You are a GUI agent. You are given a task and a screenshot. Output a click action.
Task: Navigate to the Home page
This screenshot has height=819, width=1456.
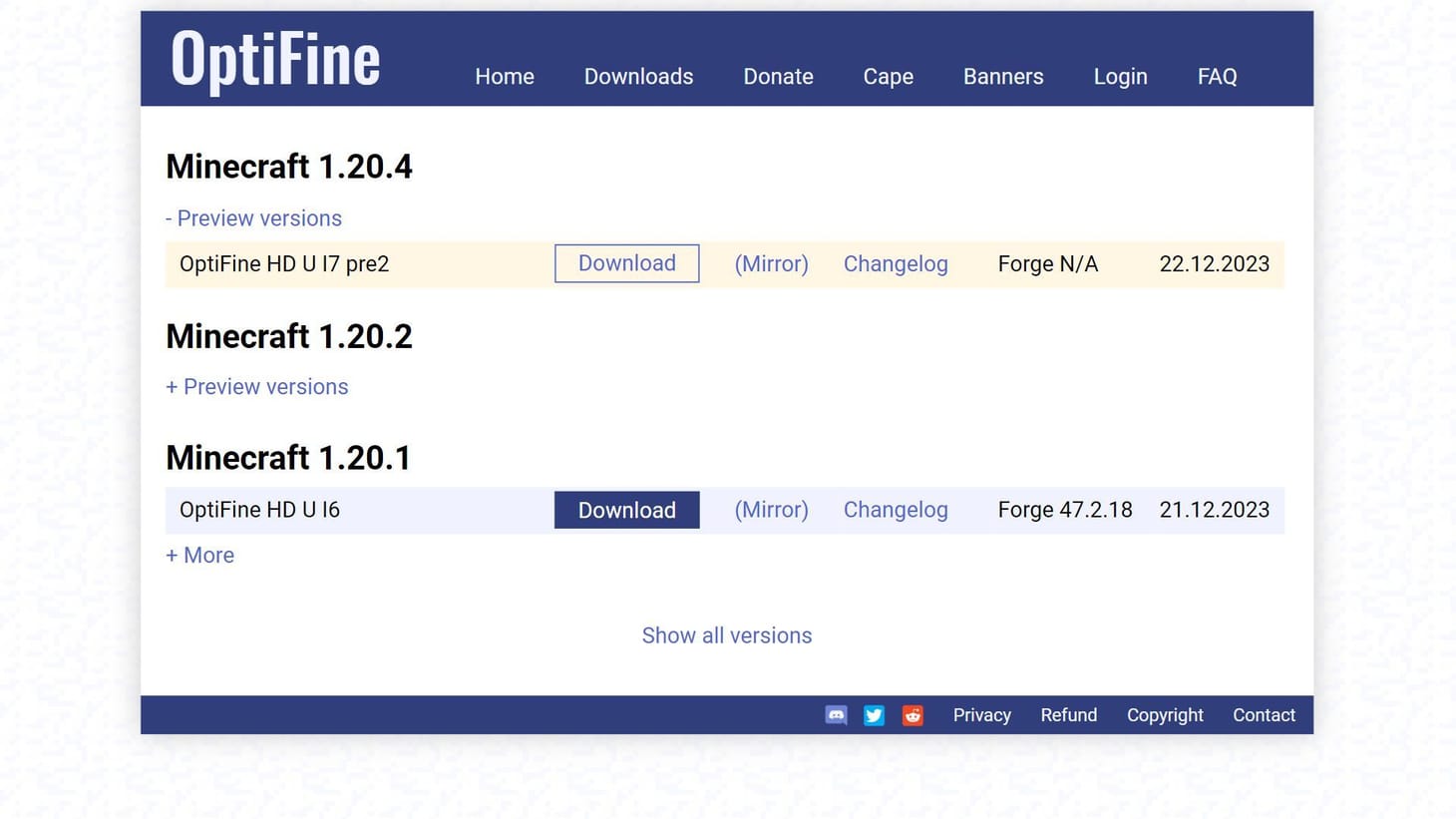tap(505, 76)
